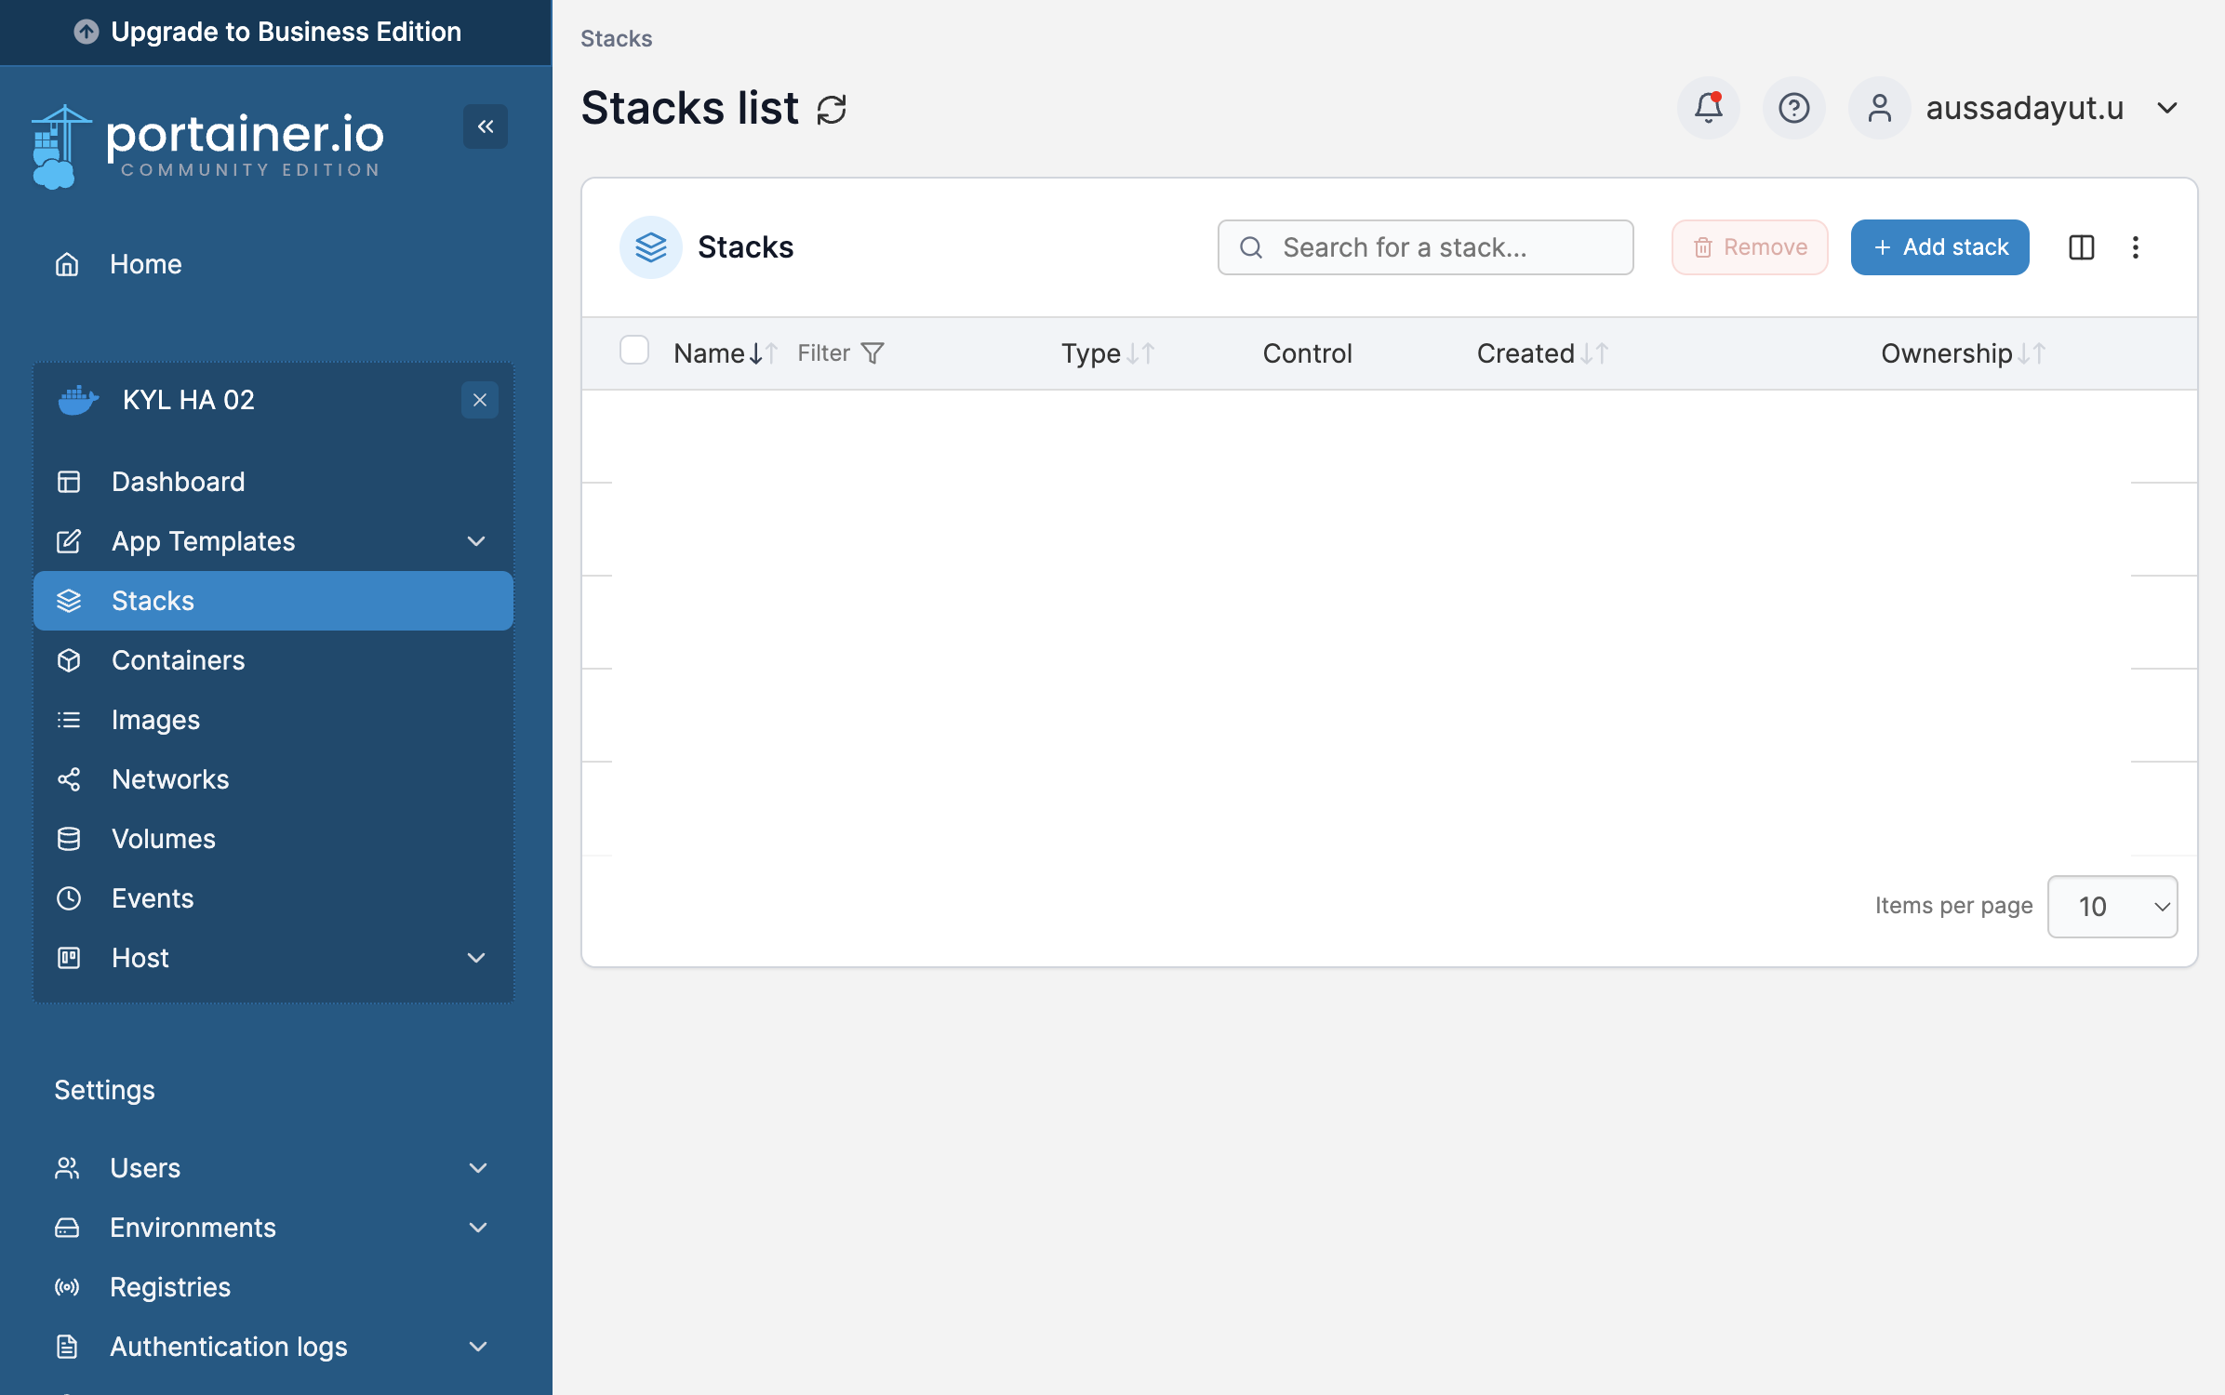Image resolution: width=2225 pixels, height=1395 pixels.
Task: Expand the Host sidebar section
Action: [x=476, y=958]
